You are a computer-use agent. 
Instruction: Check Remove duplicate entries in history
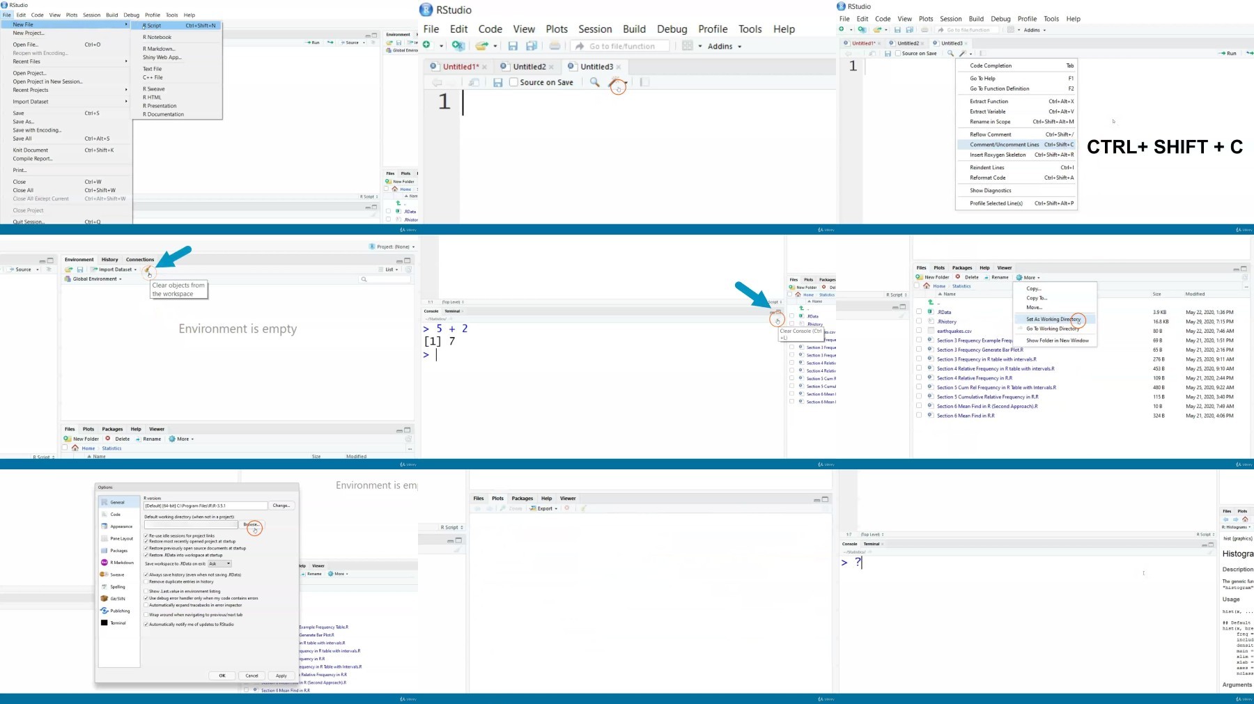pos(146,581)
